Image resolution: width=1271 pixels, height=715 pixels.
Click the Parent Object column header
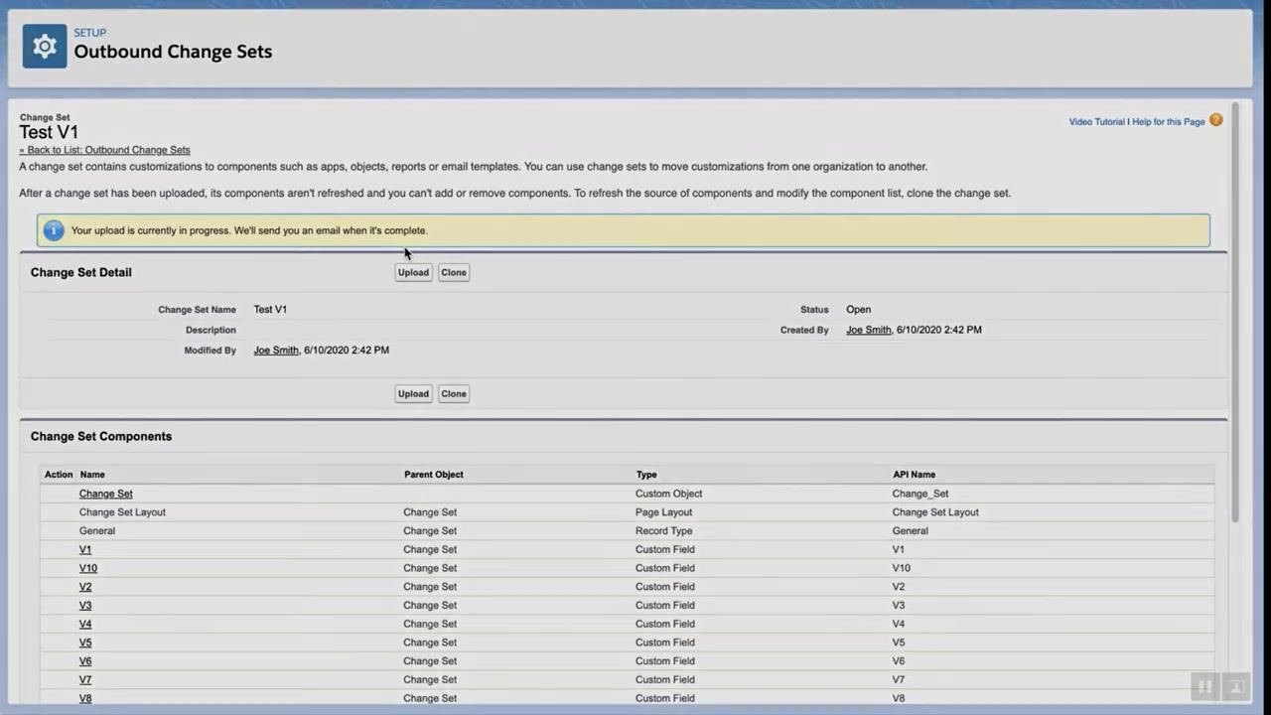click(434, 475)
